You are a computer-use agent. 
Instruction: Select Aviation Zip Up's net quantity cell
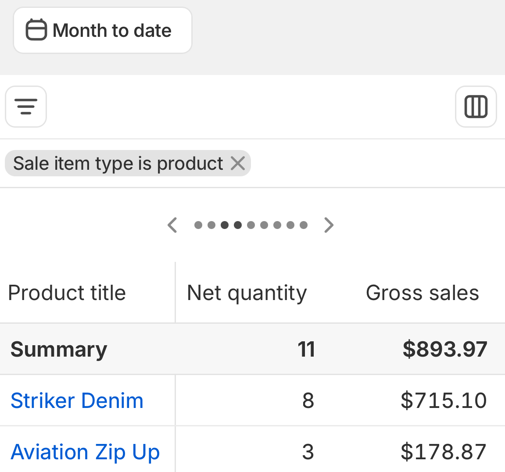click(308, 452)
